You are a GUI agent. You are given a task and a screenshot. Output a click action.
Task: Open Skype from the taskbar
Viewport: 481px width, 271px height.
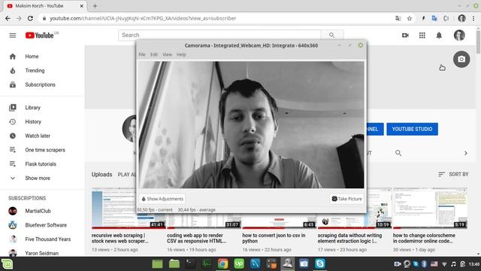click(x=320, y=264)
